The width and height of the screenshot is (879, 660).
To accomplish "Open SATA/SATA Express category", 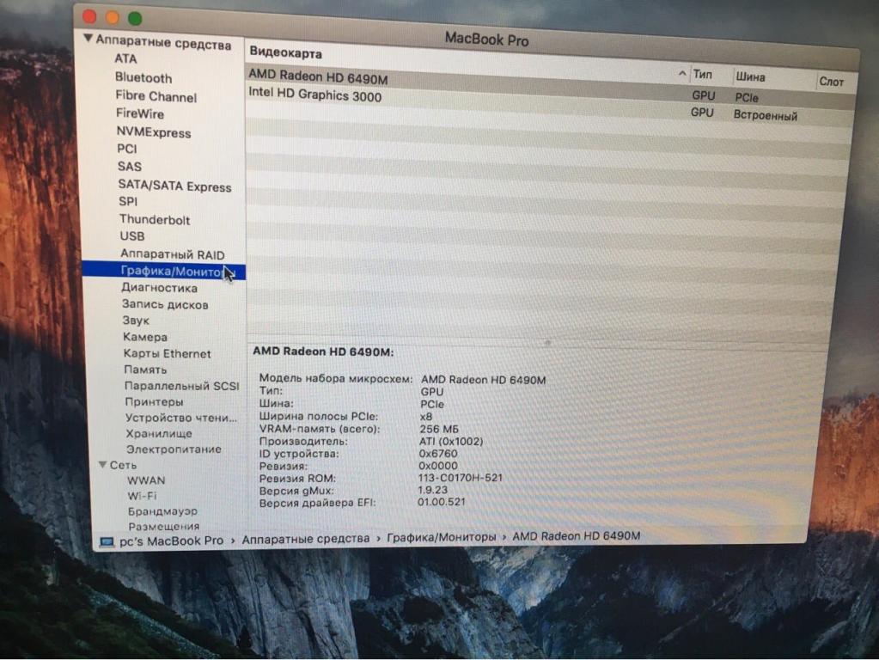I will click(x=175, y=186).
